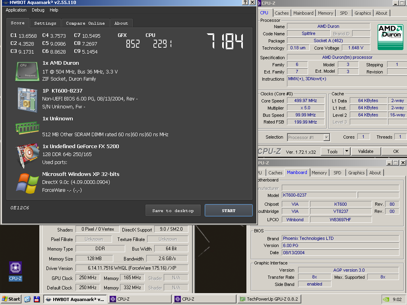Screen dimensions: 407x305
Task: Open the About tab in lower CPU-Z
Action: [x=375, y=173]
